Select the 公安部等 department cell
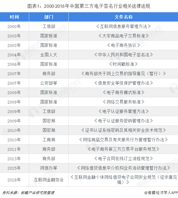178x198 pixels. coord(49,83)
